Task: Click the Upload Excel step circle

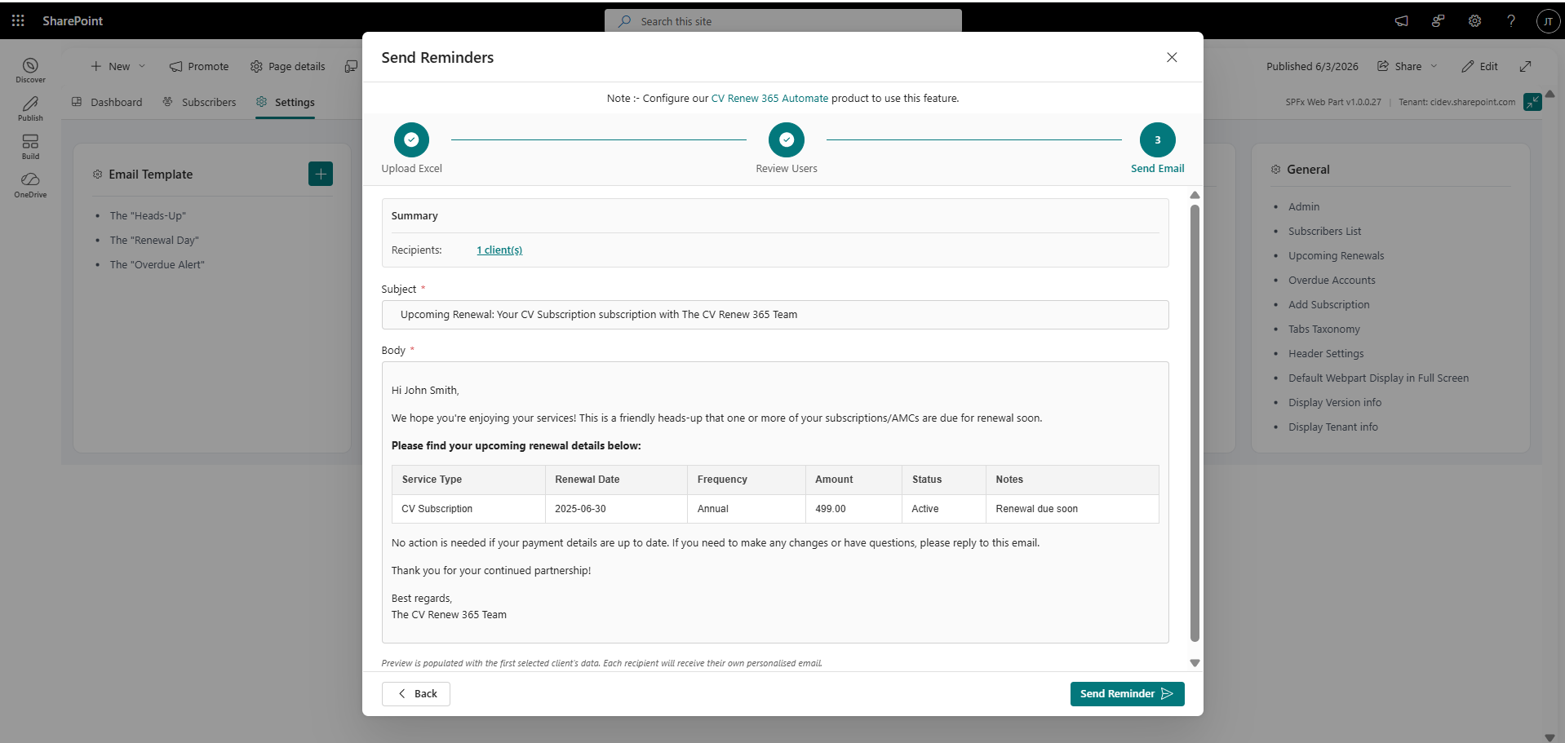Action: [411, 139]
